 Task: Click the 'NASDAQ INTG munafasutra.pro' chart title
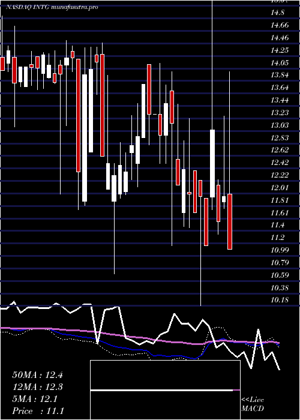click(x=52, y=7)
